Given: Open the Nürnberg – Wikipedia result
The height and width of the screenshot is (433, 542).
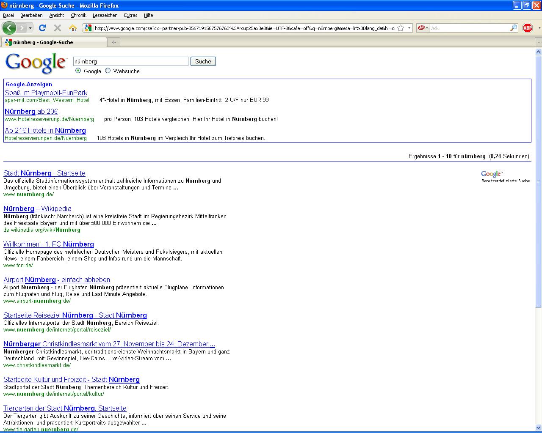Looking at the screenshot, I should (37, 208).
